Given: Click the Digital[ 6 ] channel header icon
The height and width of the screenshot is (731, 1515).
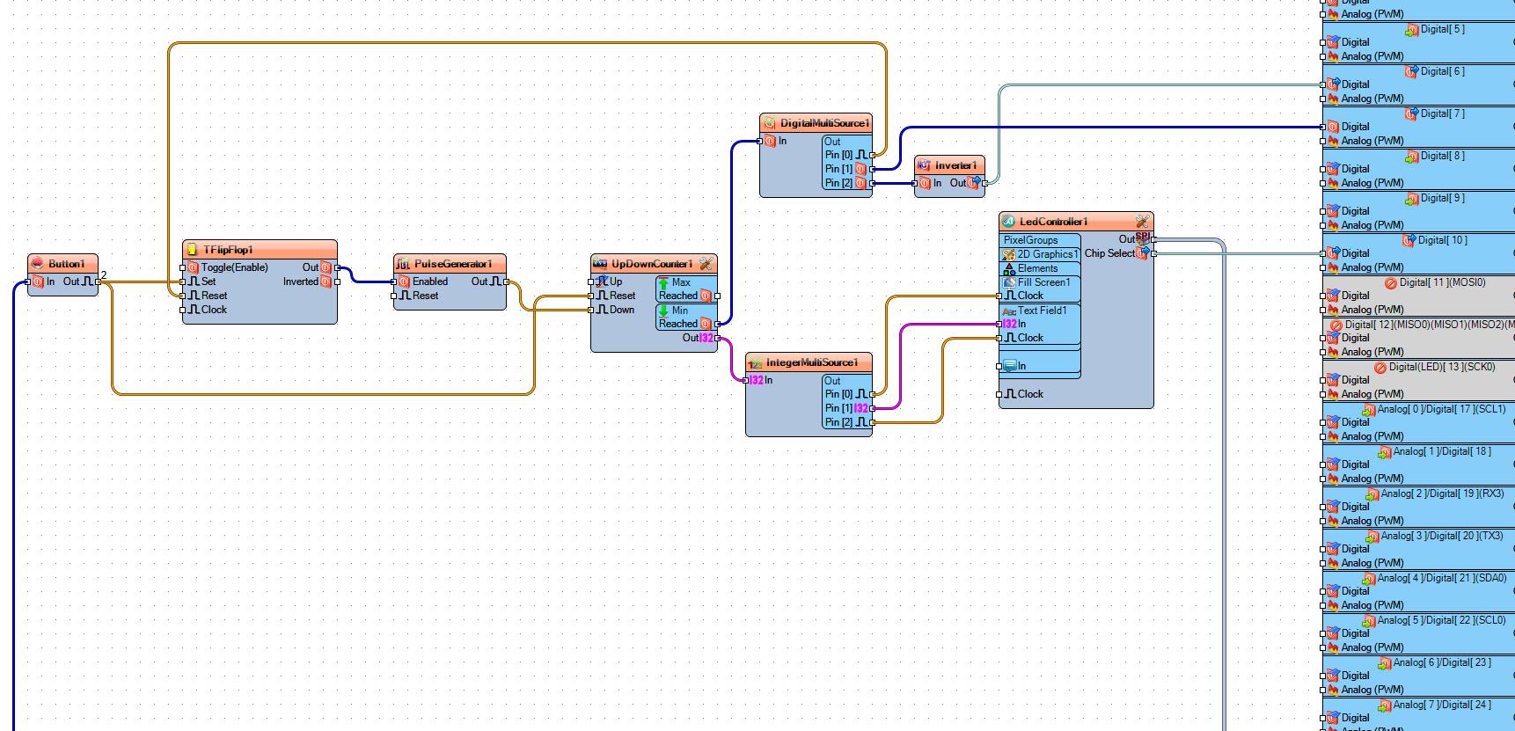Looking at the screenshot, I should pyautogui.click(x=1411, y=71).
